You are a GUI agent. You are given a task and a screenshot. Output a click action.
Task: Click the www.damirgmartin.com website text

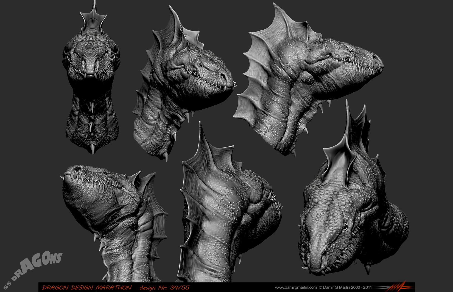coord(296,287)
